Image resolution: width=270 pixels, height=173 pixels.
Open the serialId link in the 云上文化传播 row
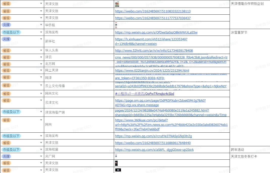(x=171, y=86)
